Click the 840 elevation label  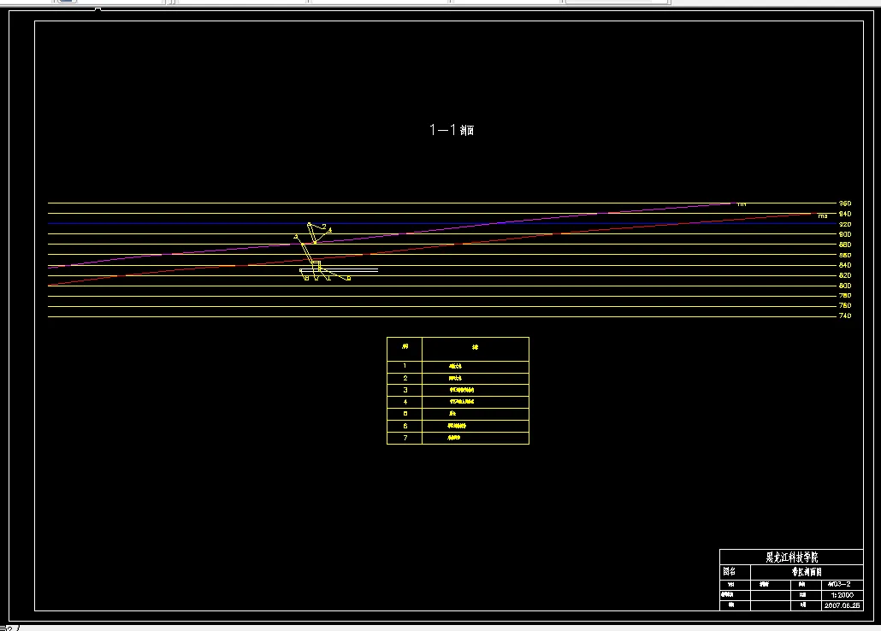tap(844, 265)
